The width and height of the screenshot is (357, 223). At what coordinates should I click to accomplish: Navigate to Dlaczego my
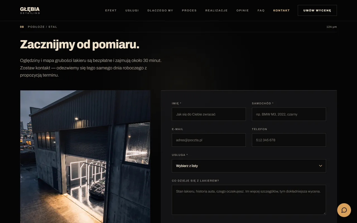click(160, 11)
